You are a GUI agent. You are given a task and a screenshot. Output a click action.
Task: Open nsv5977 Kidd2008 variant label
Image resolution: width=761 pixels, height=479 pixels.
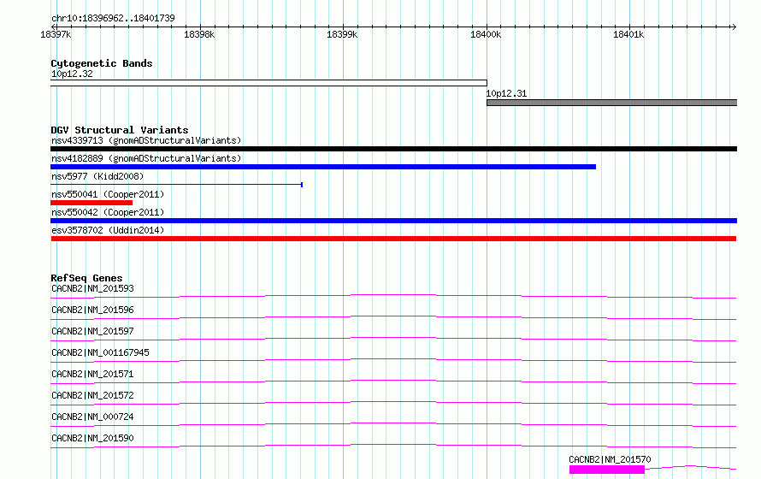coord(97,176)
